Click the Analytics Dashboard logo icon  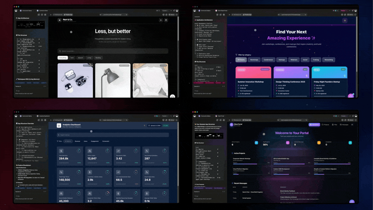(59, 126)
